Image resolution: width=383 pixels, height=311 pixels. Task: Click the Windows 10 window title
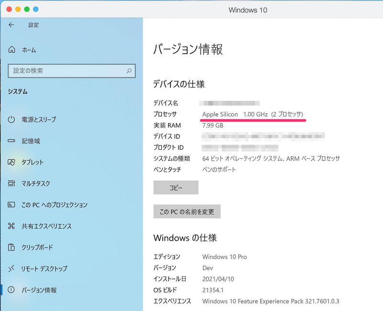click(x=248, y=10)
